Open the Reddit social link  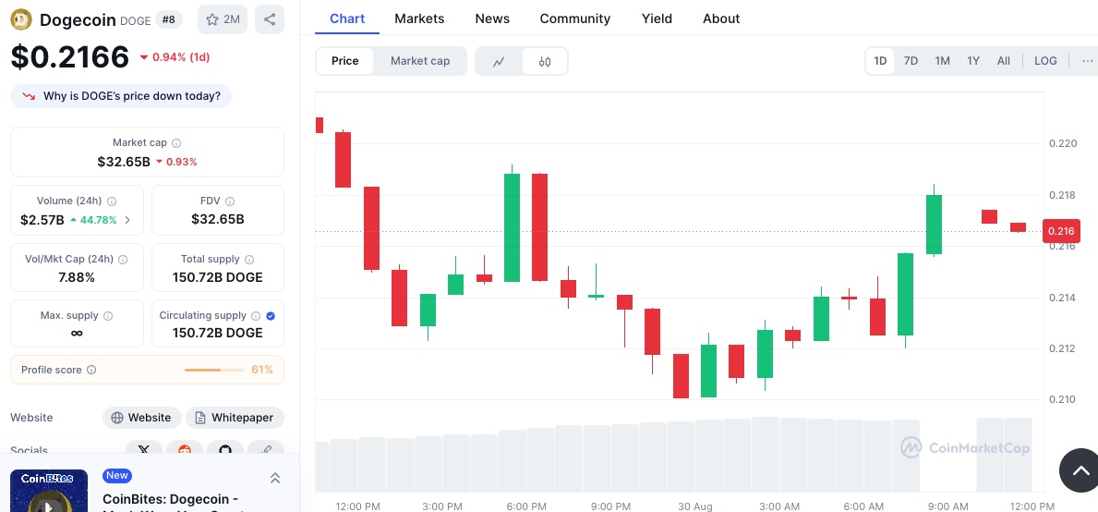185,450
